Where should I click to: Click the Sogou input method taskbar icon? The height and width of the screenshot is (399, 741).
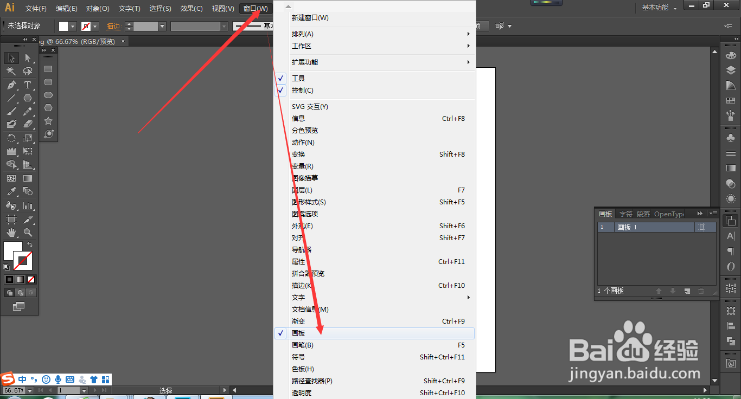[x=8, y=379]
